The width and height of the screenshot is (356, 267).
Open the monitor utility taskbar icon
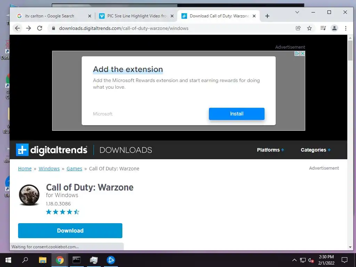[94, 260]
